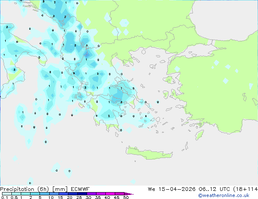Click the "15-04-2026" forecast date

pyautogui.click(x=177, y=189)
